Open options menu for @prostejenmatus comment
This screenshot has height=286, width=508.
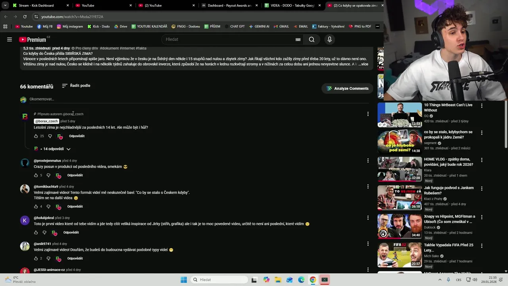click(x=368, y=160)
